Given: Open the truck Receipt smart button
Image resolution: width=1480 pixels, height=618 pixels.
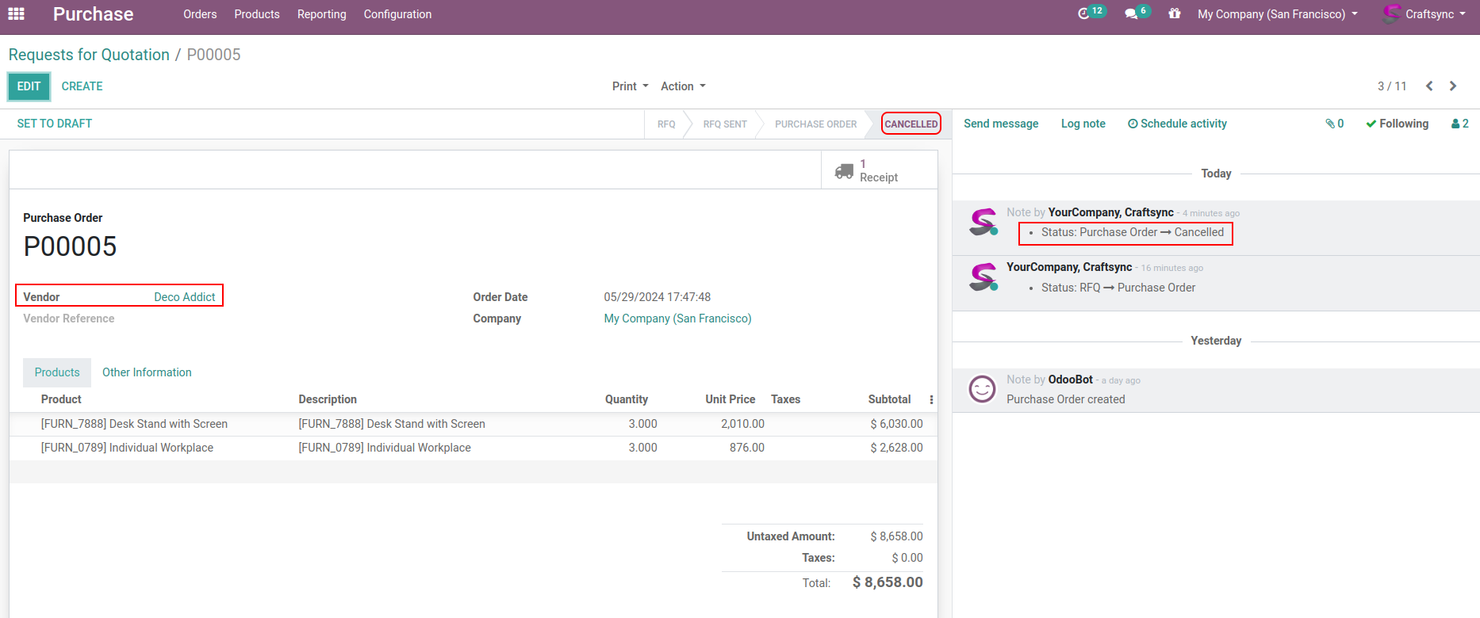Looking at the screenshot, I should click(867, 170).
